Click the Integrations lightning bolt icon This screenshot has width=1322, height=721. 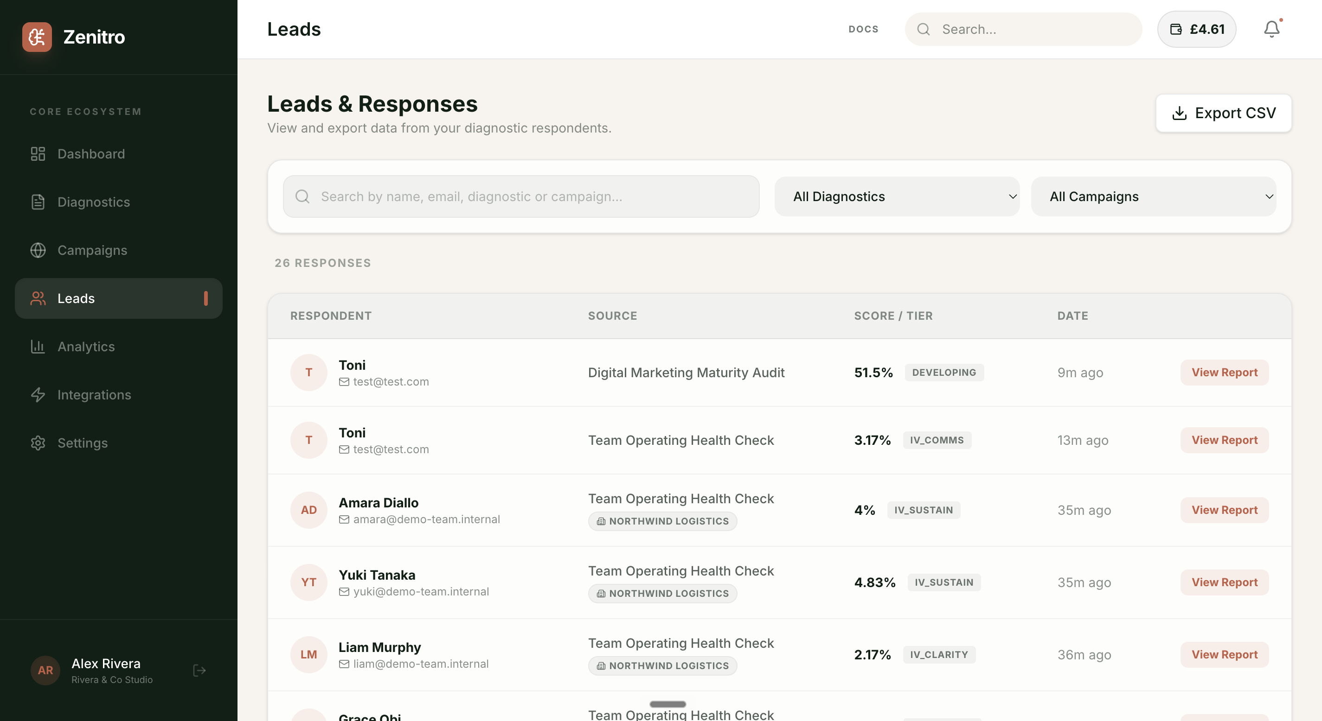38,395
